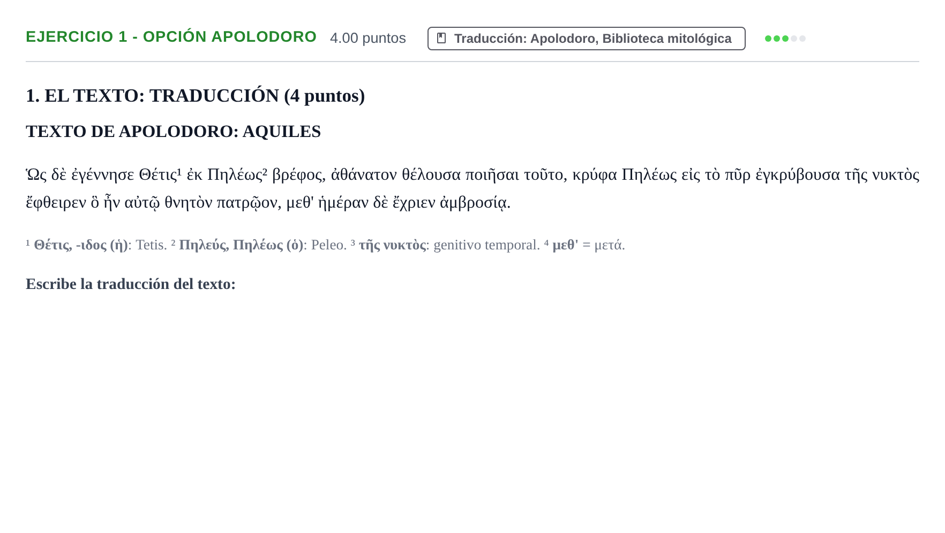Image resolution: width=945 pixels, height=533 pixels.
Task: Click the third green difficulty dot
Action: (785, 39)
